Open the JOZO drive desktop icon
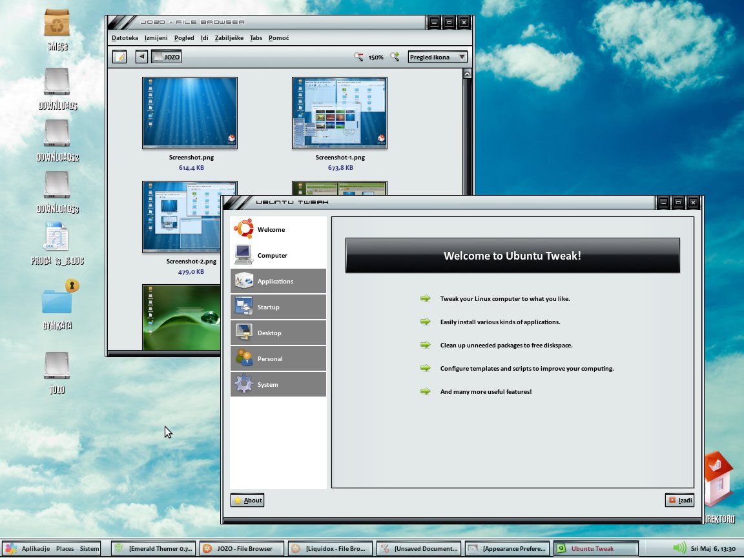The width and height of the screenshot is (744, 558). pos(57,366)
